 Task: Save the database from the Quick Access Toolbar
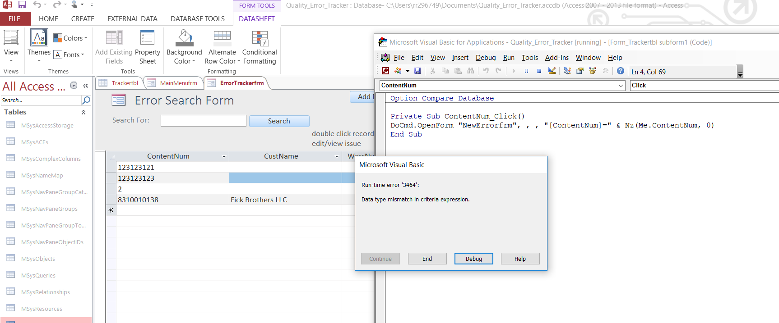22,5
